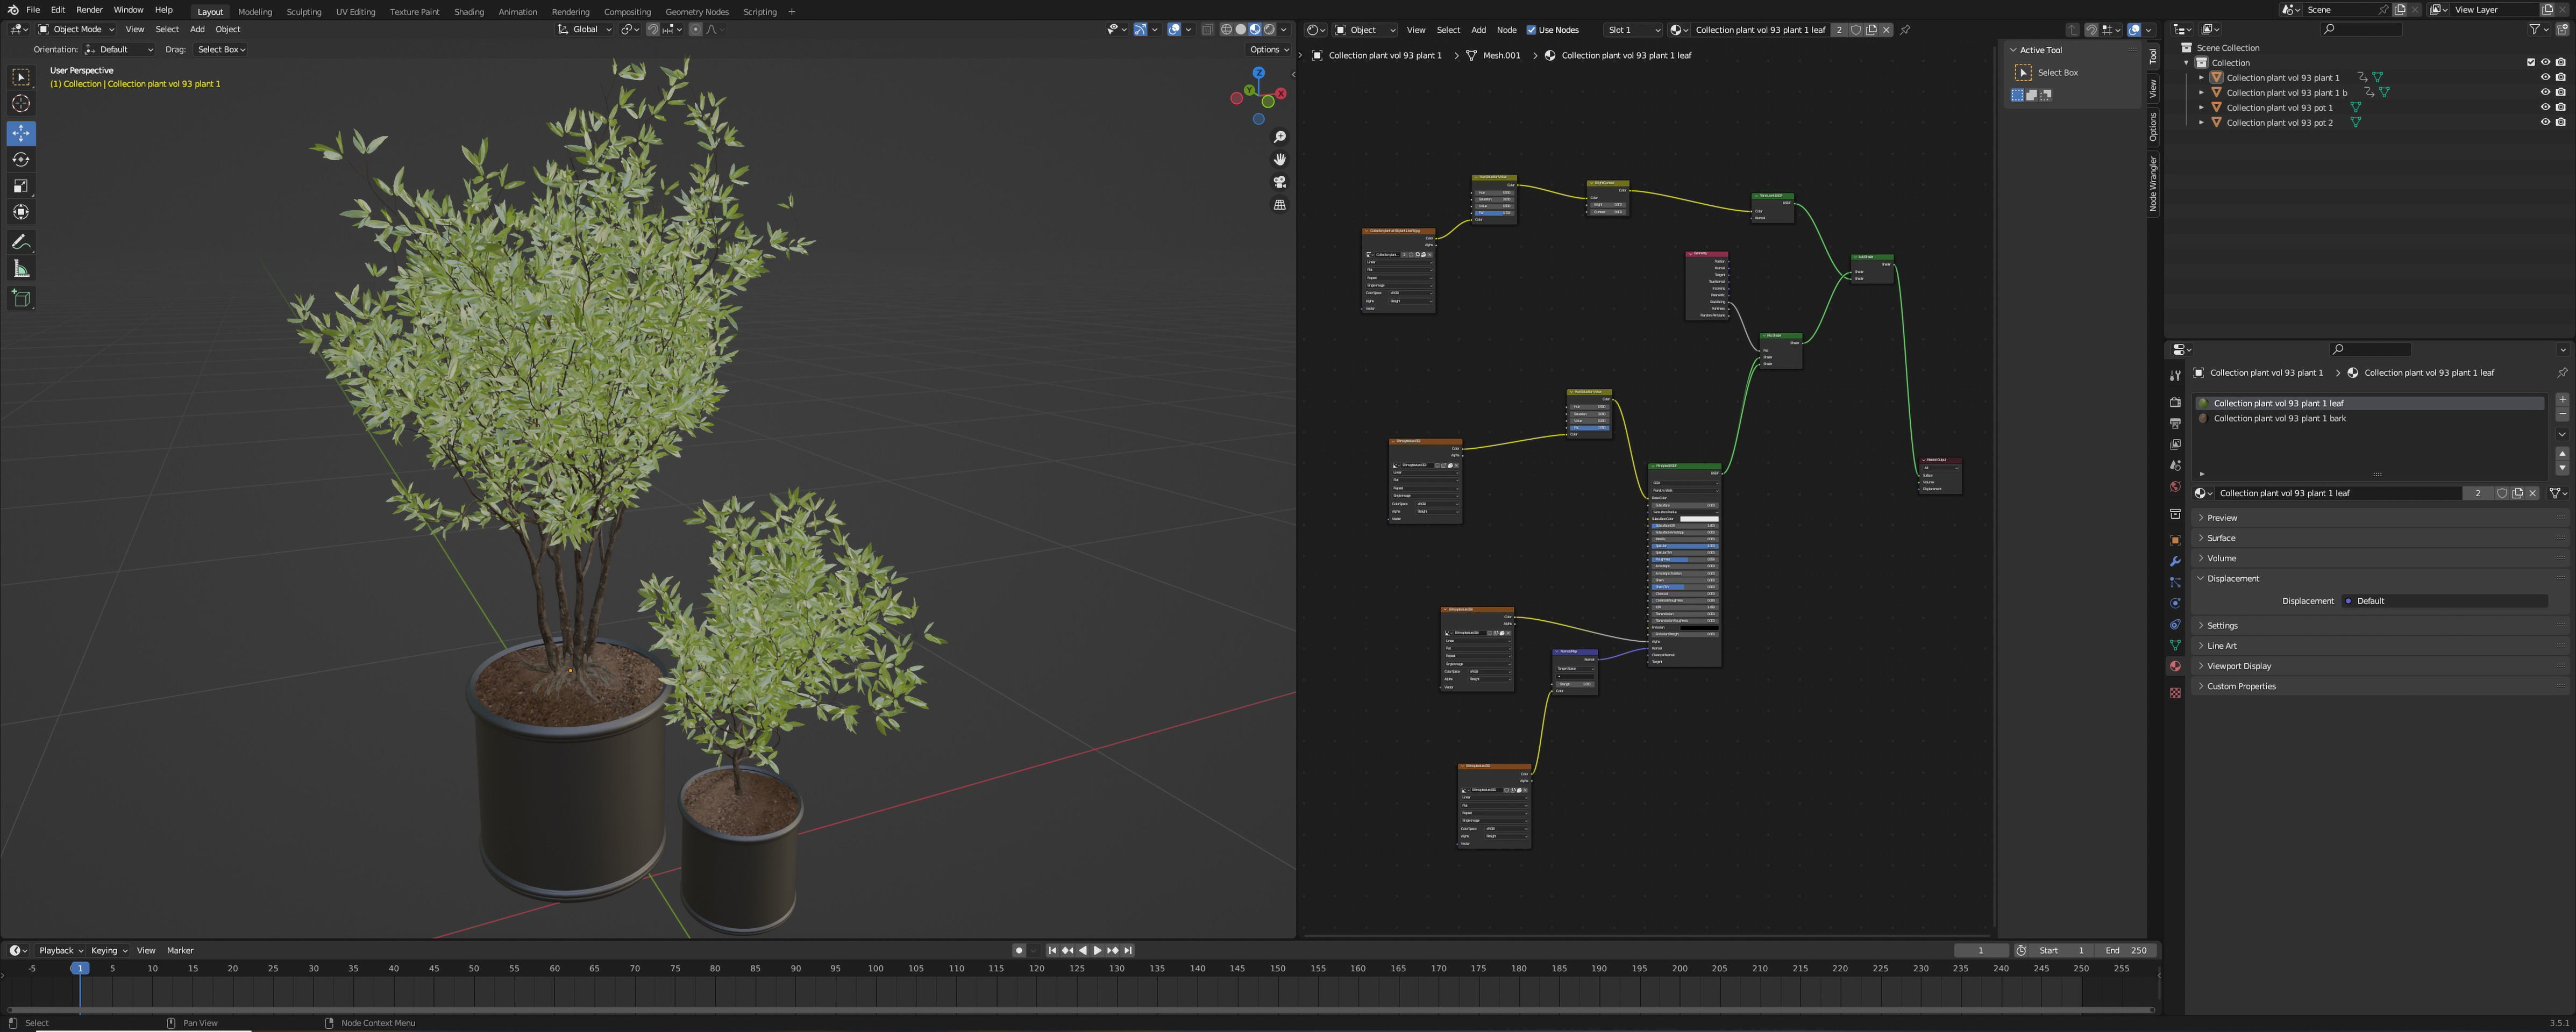Select the Add Cube tool
The height and width of the screenshot is (1032, 2576).
pos(21,298)
